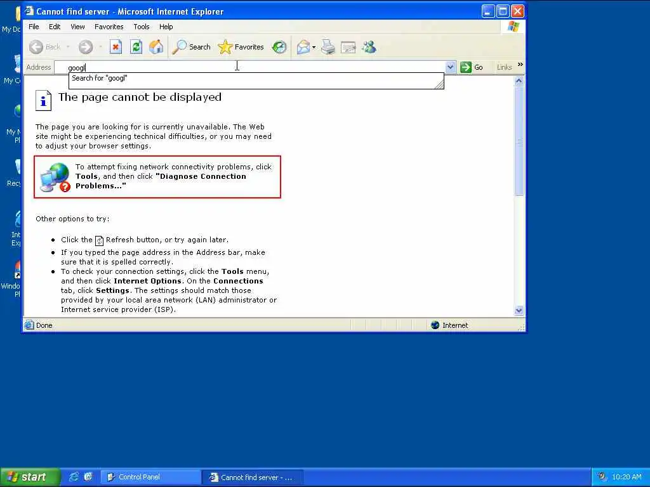The image size is (650, 487).
Task: Expand the Address bar dropdown arrow
Action: coord(450,67)
